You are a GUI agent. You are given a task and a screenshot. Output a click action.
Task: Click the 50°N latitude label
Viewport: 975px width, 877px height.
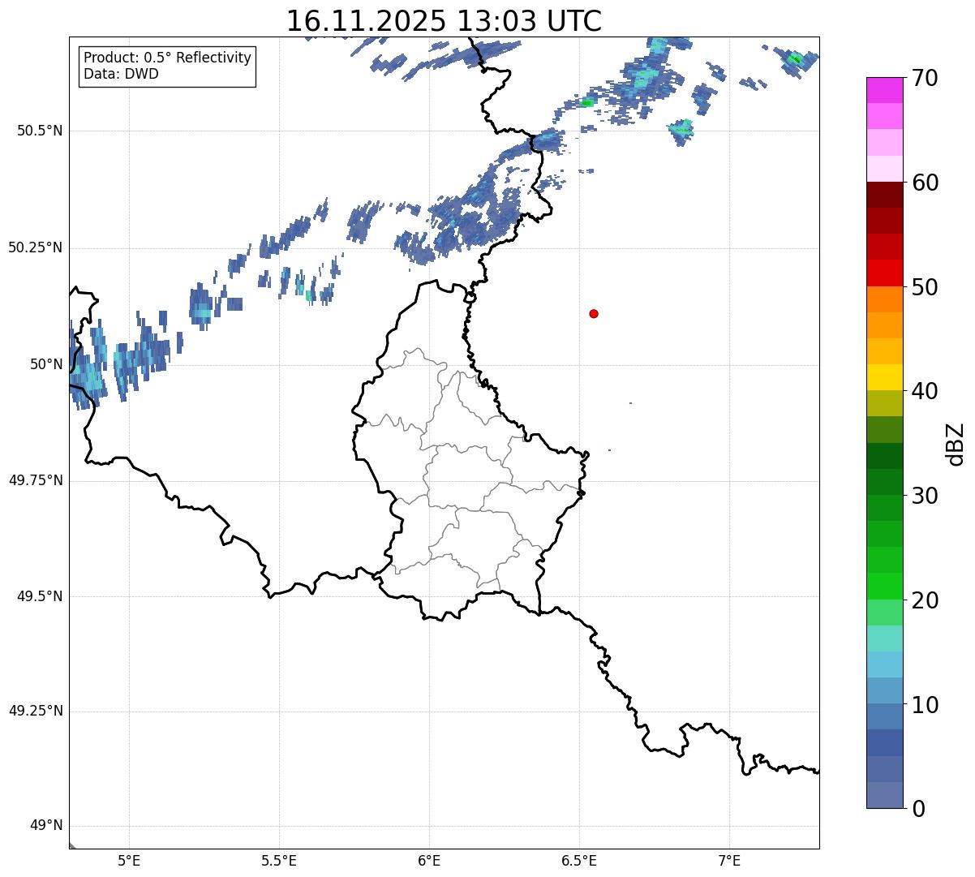tap(46, 364)
